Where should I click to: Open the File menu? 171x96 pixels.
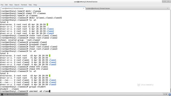coord(2,5)
